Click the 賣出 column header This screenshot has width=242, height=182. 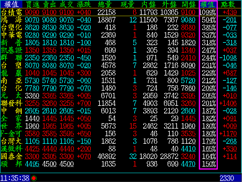(49, 4)
